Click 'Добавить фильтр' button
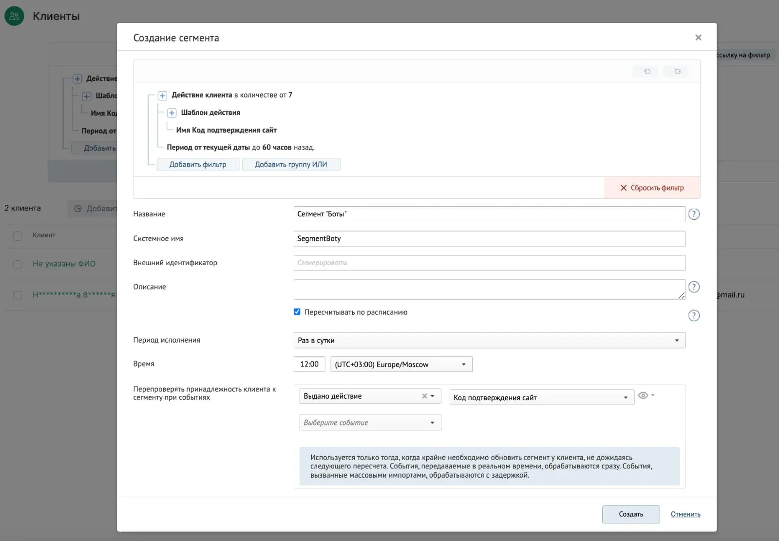Screen dimensions: 779x541 (198, 165)
